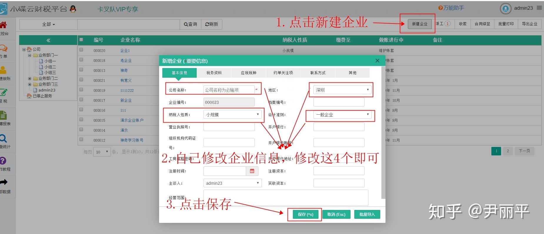Collapse the tree panel with double-chevron icon
Image resolution: width=544 pixels, height=234 pixels.
point(48,40)
